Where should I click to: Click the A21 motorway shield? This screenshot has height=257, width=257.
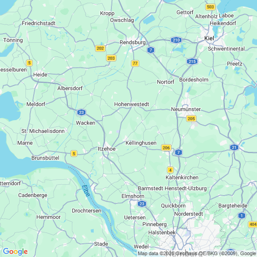[234, 147]
